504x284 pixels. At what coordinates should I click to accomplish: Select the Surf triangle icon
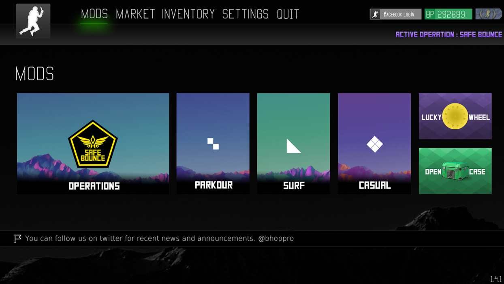(x=294, y=146)
